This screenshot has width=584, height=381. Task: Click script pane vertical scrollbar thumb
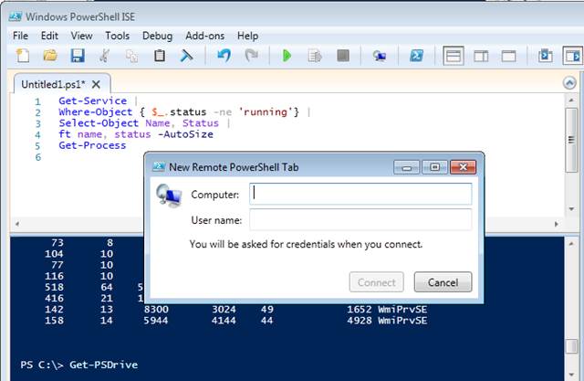tap(571, 140)
